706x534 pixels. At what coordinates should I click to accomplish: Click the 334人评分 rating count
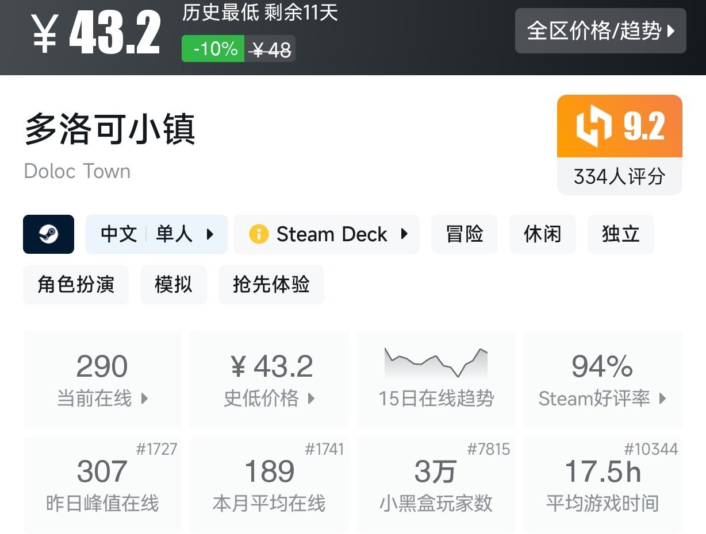point(619,176)
